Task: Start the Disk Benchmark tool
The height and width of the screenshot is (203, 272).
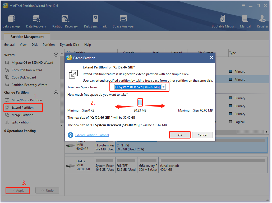Action: (x=95, y=21)
